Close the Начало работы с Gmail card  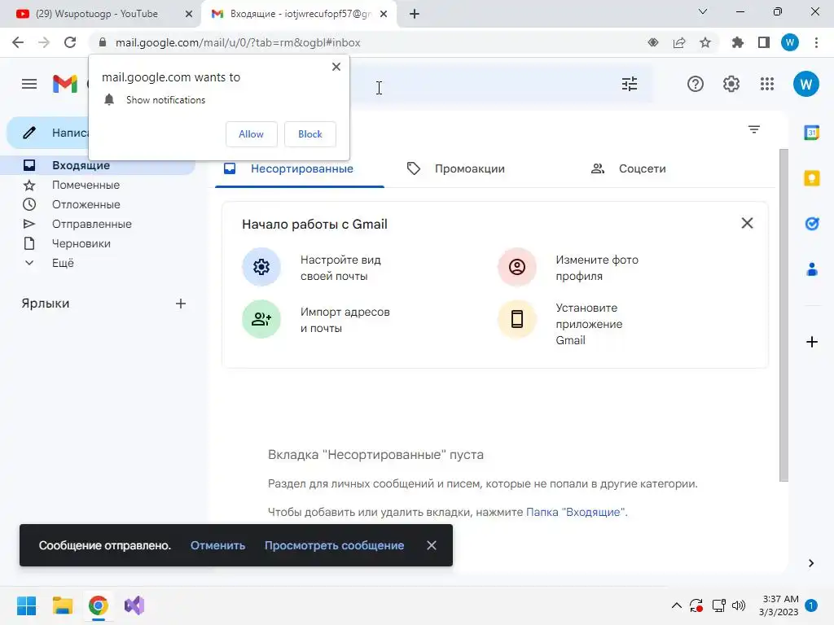[747, 223]
